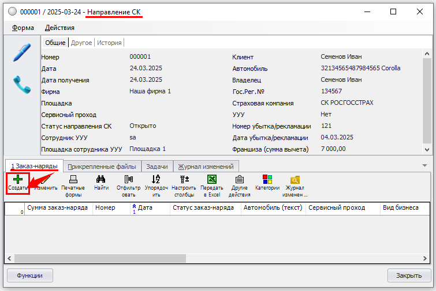This screenshot has height=291, width=436.
Task: Open the Категории colored squares icon
Action: 267,183
